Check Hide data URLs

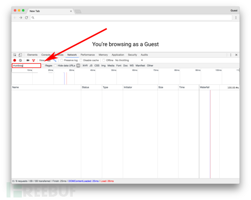[55, 65]
